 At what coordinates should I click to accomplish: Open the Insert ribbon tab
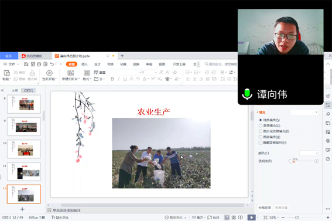tap(84, 64)
